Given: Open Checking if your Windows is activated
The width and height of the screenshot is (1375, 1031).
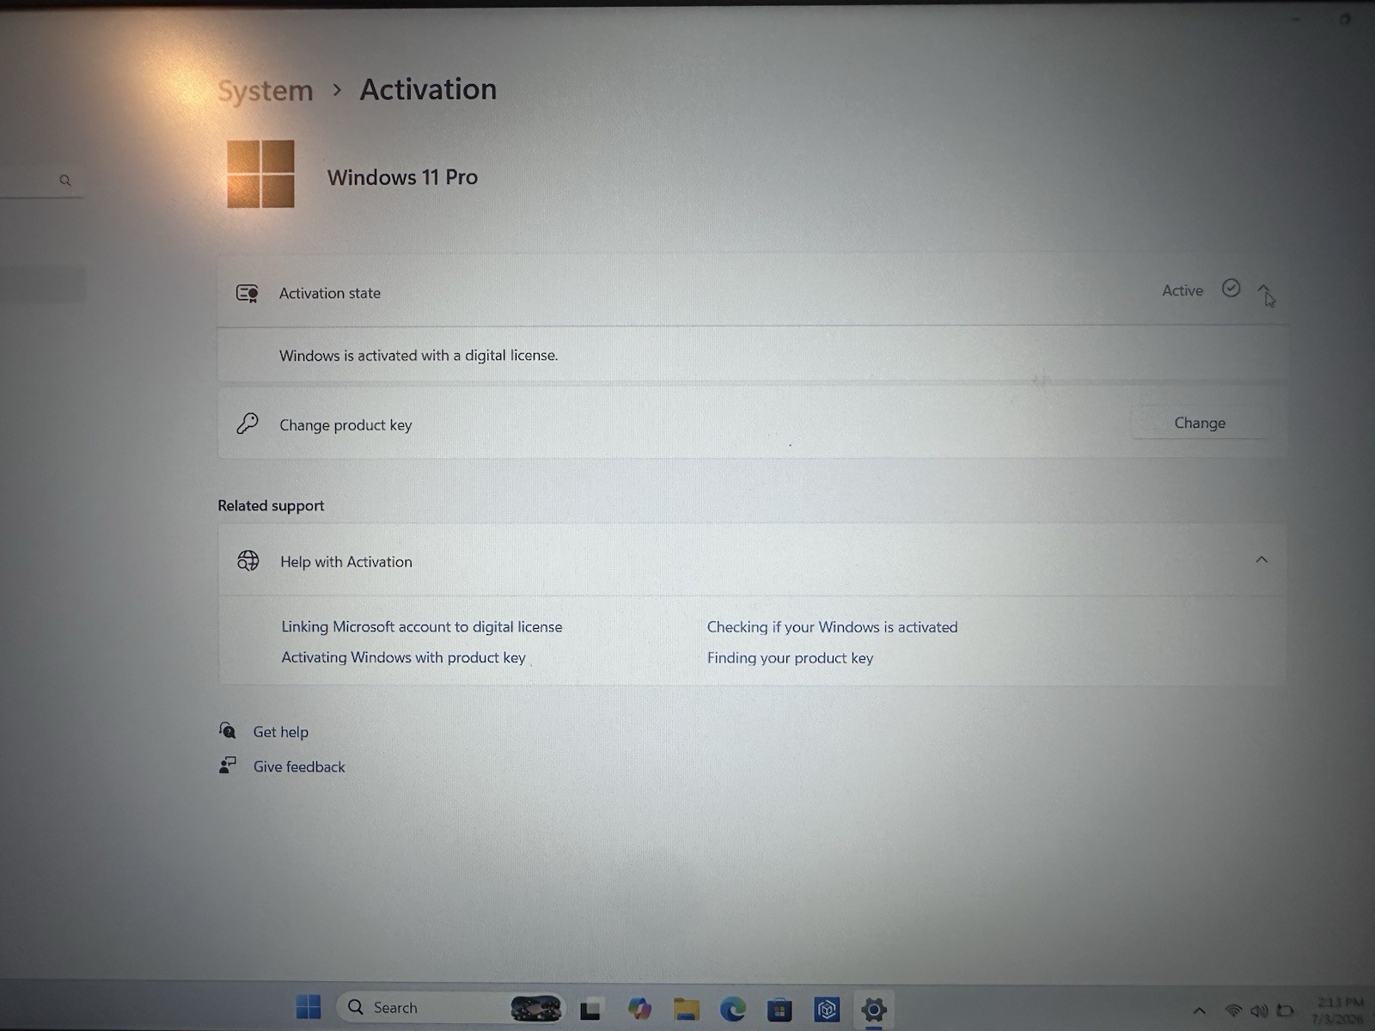Looking at the screenshot, I should point(832,627).
